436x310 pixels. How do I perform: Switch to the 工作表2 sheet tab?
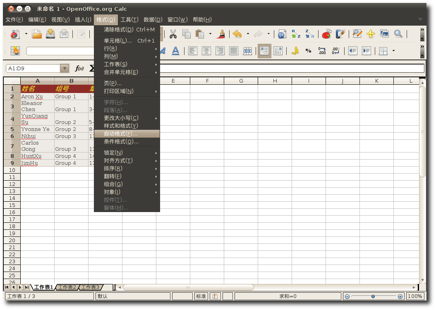click(67, 287)
